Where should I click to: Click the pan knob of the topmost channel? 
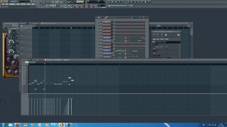(x=99, y=22)
